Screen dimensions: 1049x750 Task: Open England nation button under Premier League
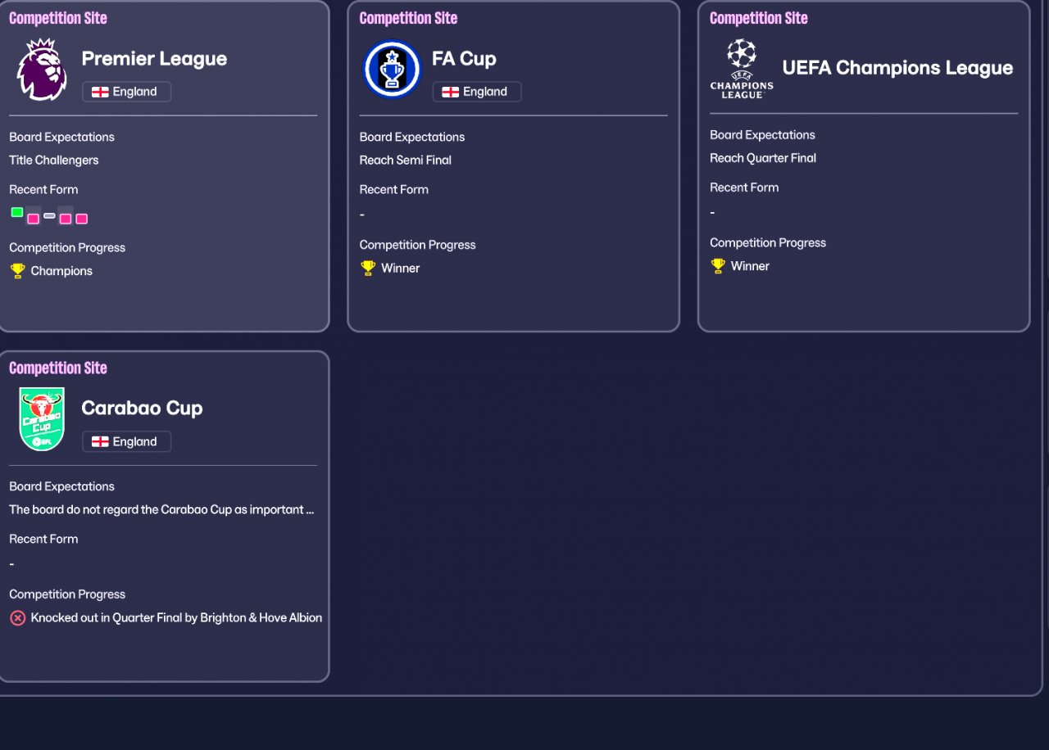click(x=126, y=92)
